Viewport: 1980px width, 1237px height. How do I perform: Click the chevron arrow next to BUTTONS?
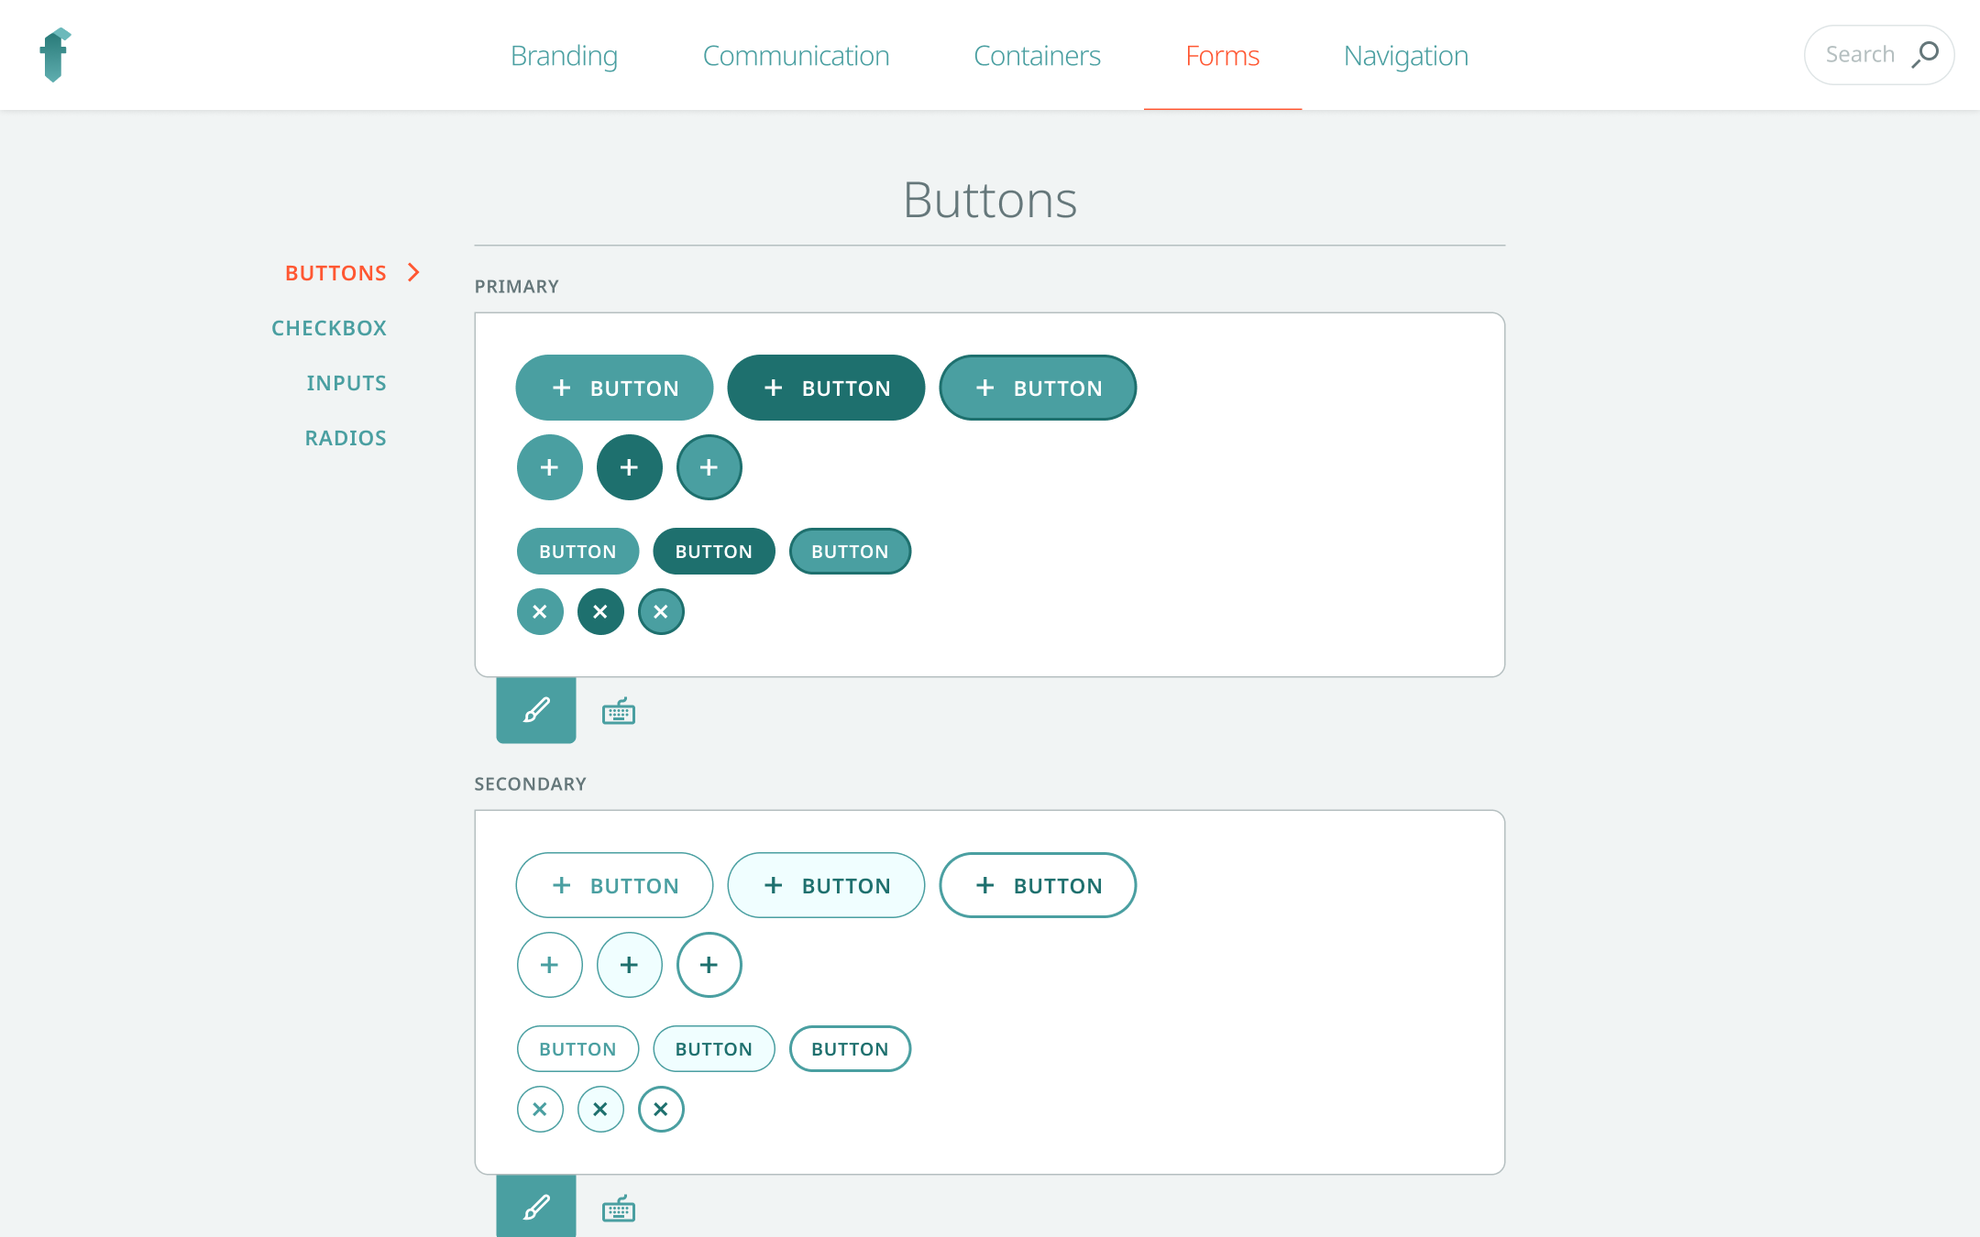click(x=413, y=272)
